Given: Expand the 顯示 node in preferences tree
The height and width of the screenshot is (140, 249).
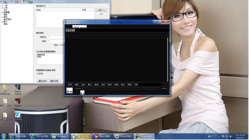Looking at the screenshot, I should click(x=2, y=22).
